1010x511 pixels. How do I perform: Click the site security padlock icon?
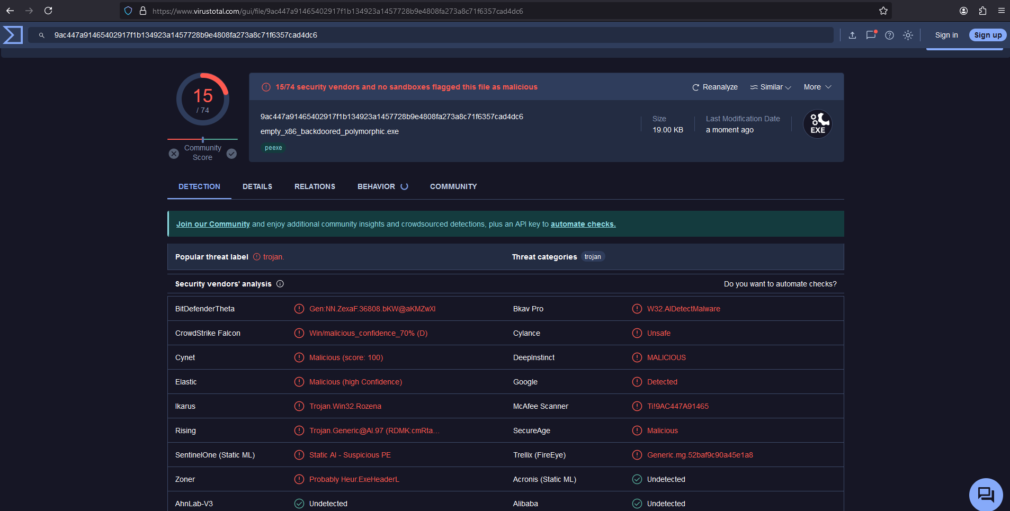142,11
